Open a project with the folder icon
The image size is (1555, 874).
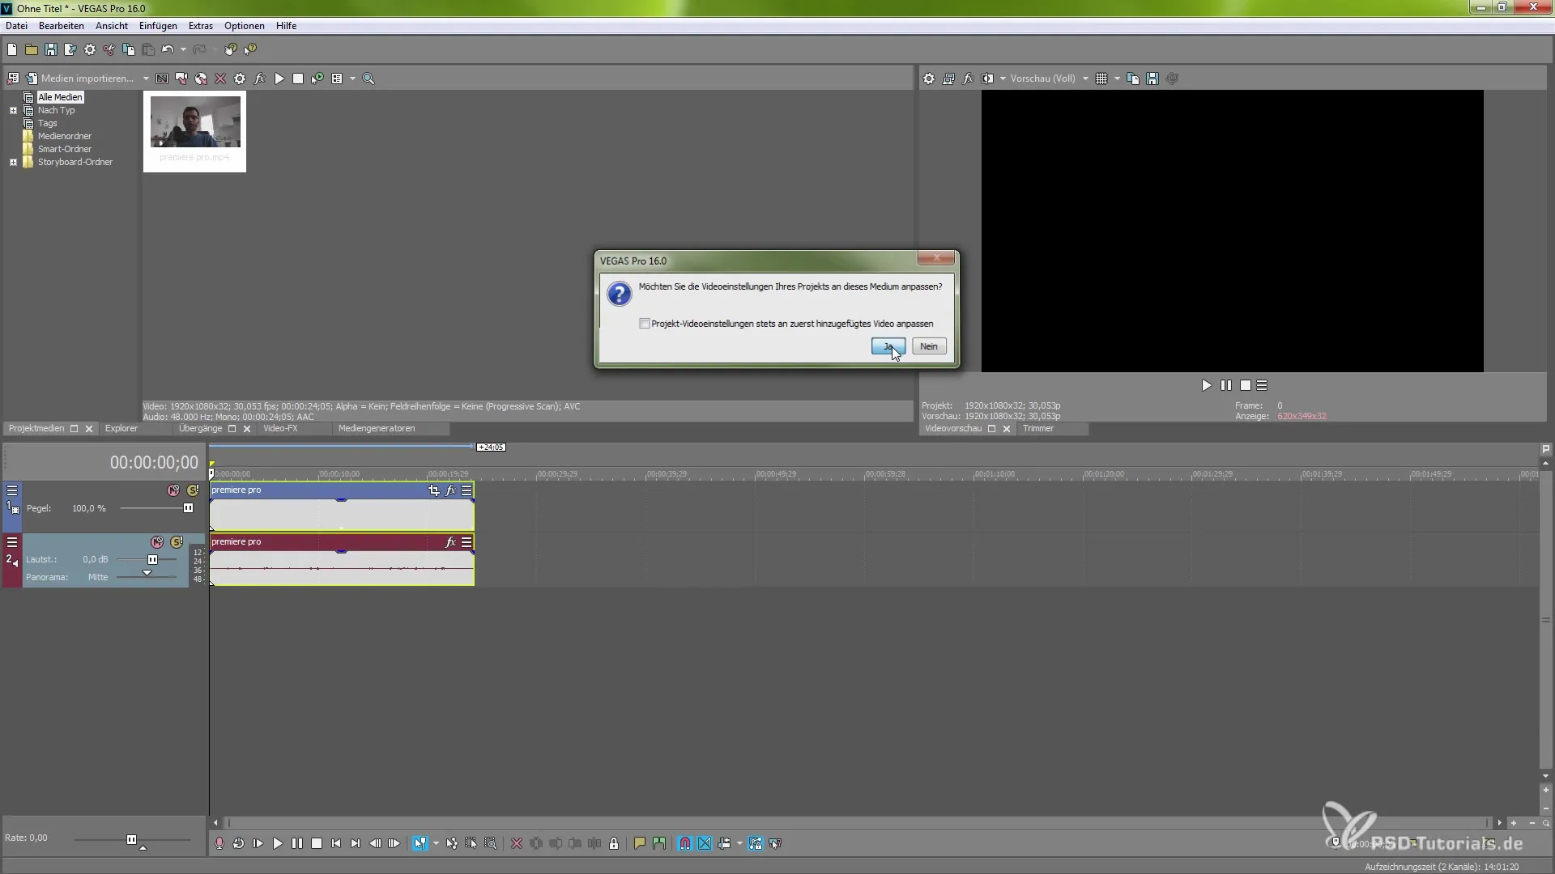click(32, 50)
